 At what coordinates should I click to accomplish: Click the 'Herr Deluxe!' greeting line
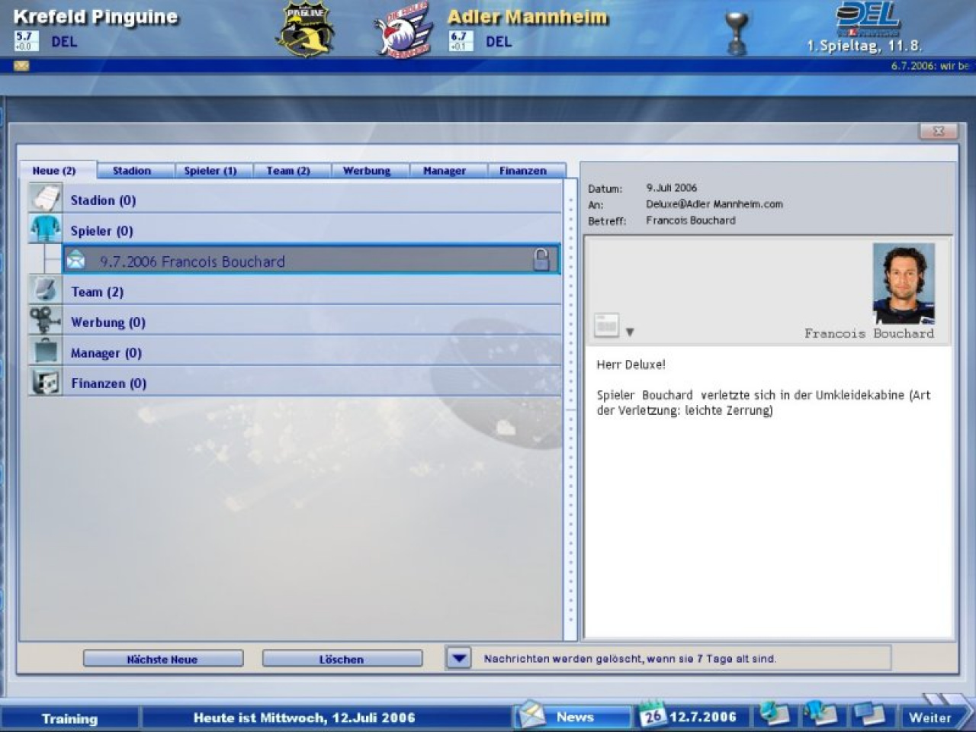[631, 364]
